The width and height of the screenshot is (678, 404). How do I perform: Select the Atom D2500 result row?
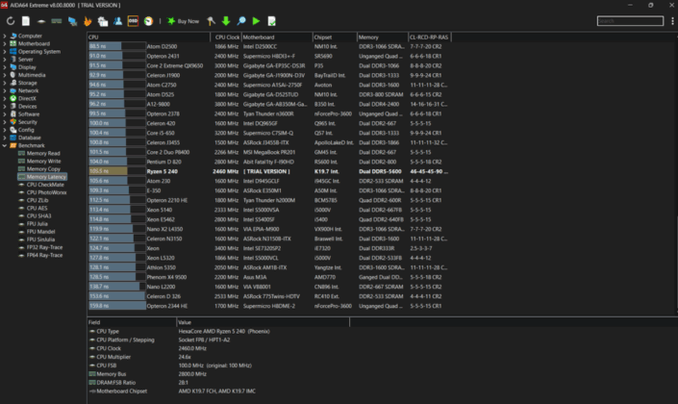tap(268, 46)
